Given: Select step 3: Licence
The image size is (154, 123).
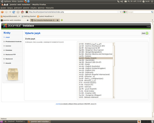Looking at the screenshot, I should click(x=7, y=46).
